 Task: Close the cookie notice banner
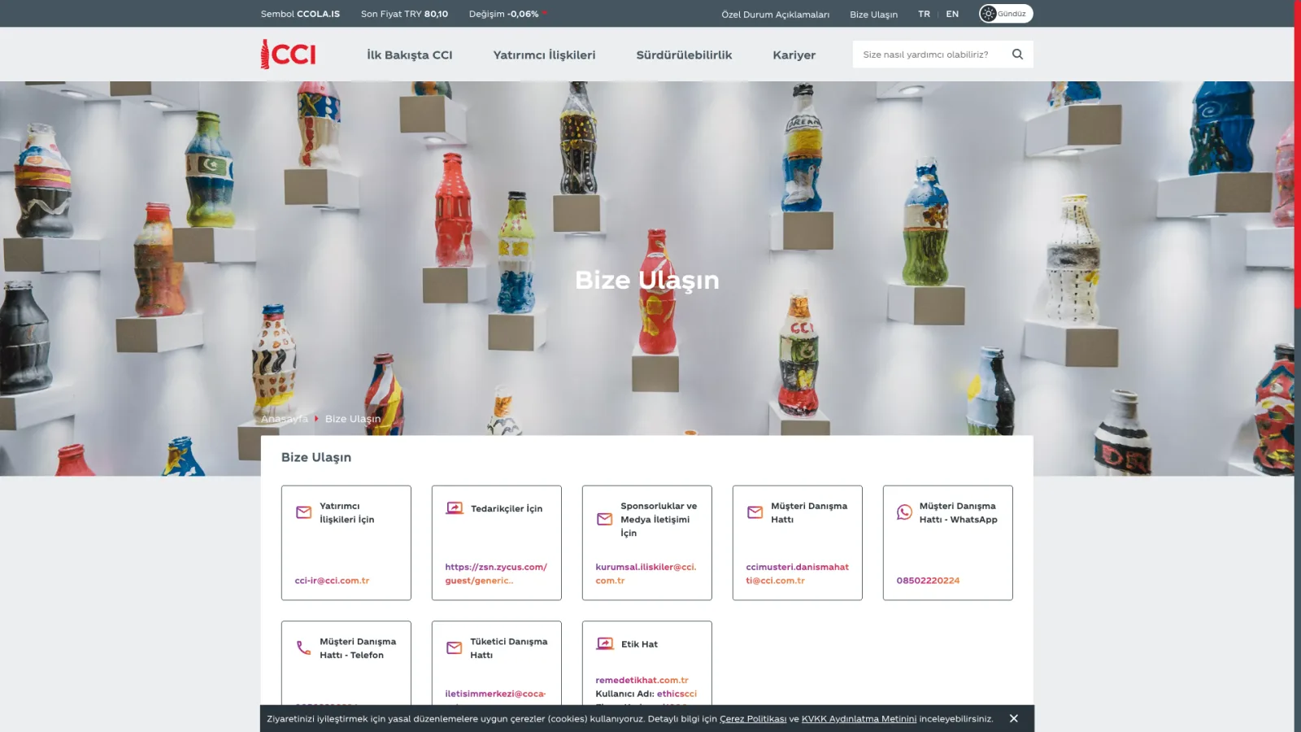click(x=1013, y=718)
